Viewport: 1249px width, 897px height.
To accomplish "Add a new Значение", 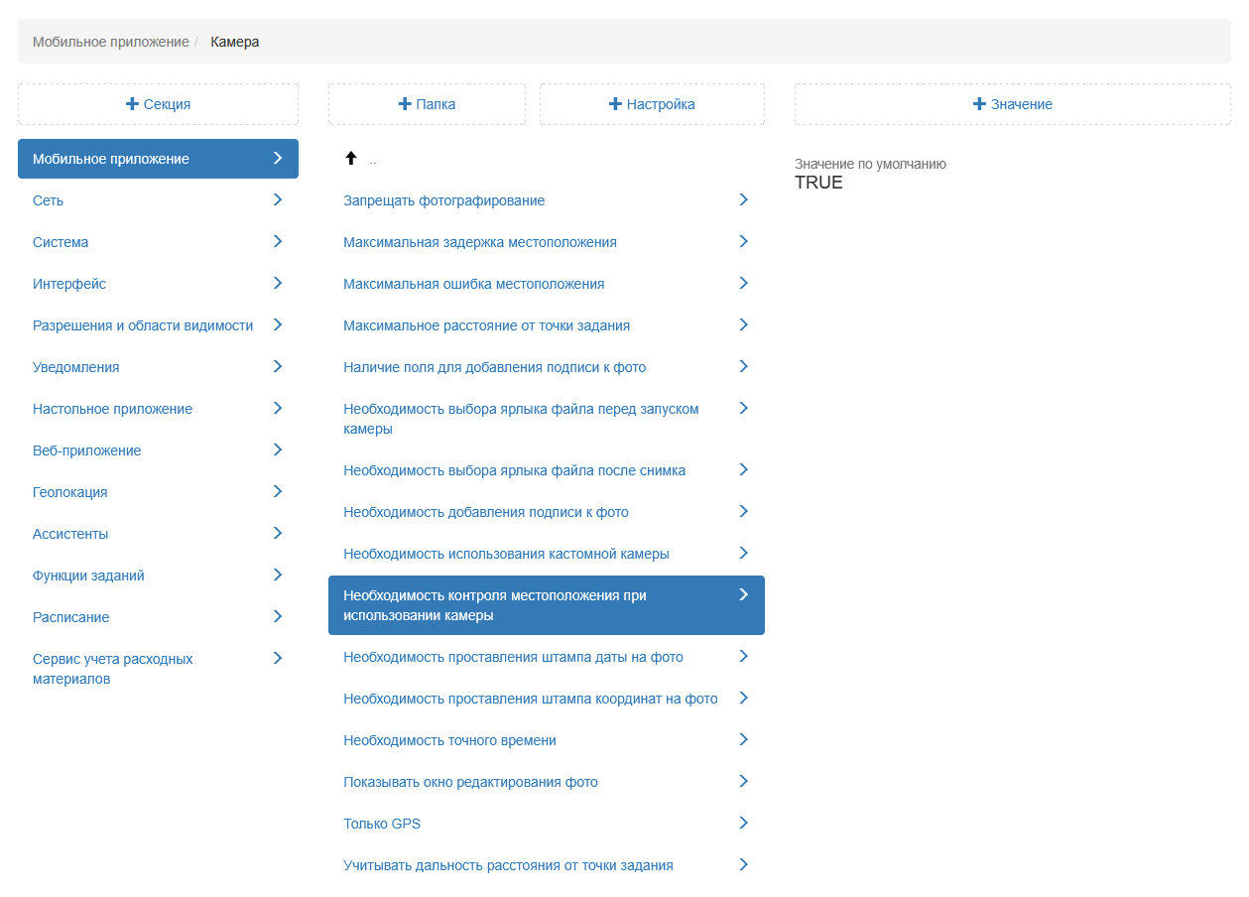I will (x=1012, y=104).
